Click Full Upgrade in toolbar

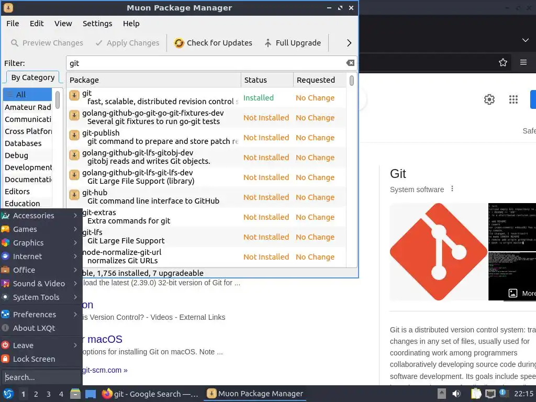[x=293, y=43]
